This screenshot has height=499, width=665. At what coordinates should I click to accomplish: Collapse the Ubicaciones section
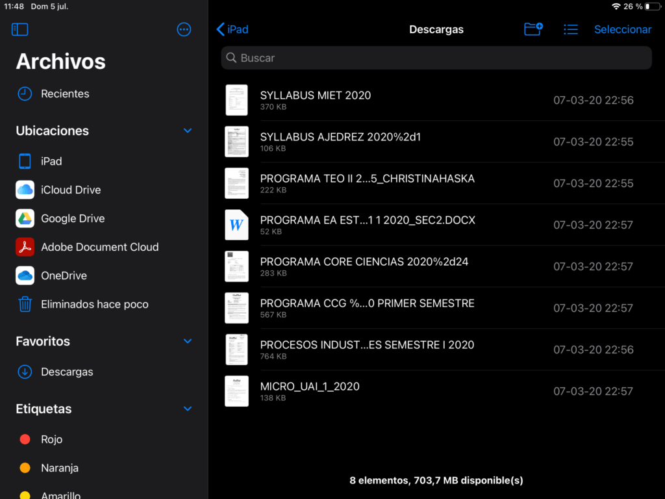pos(188,131)
